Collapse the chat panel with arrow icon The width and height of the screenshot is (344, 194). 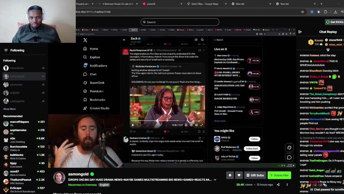coord(300,32)
